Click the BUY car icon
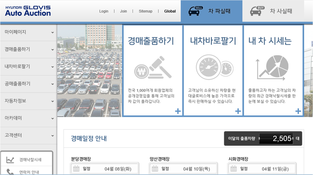The image size is (313, 175). click(x=257, y=11)
